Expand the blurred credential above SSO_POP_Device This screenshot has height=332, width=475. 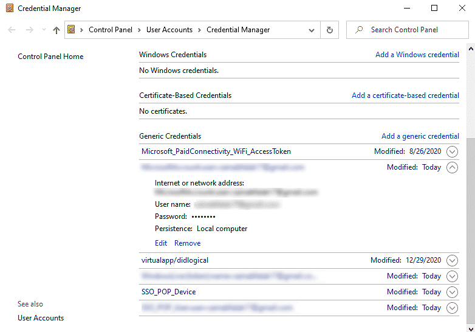452,276
